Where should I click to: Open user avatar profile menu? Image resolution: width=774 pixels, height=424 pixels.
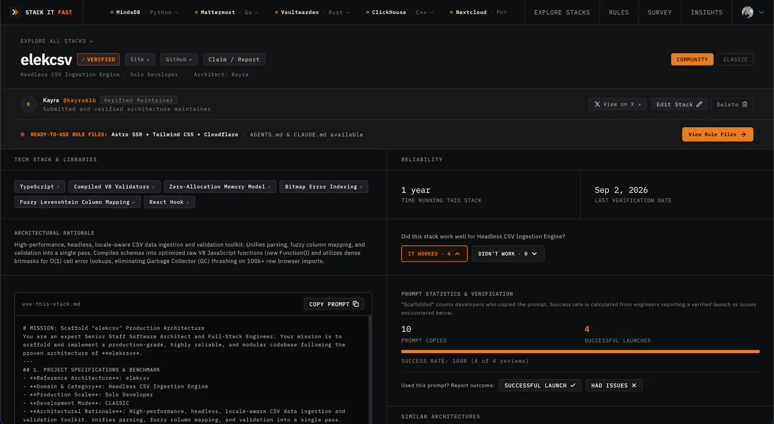coord(747,12)
